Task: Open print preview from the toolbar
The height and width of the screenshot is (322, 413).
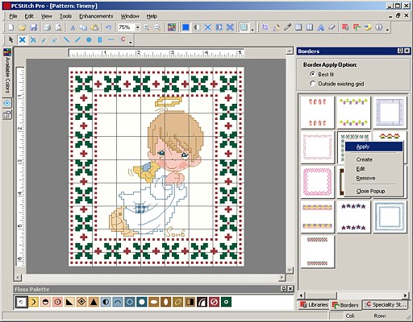Action: click(58, 27)
